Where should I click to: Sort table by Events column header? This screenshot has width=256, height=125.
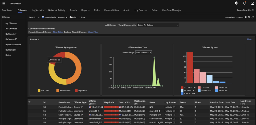point(183,102)
